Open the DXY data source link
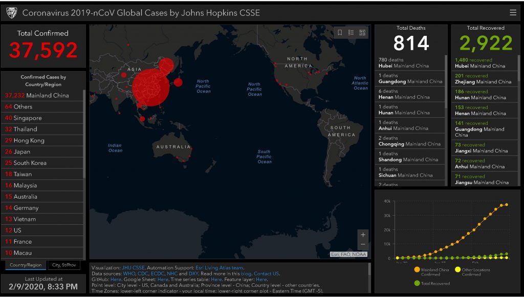Image resolution: width=524 pixels, height=297 pixels. pyautogui.click(x=193, y=273)
